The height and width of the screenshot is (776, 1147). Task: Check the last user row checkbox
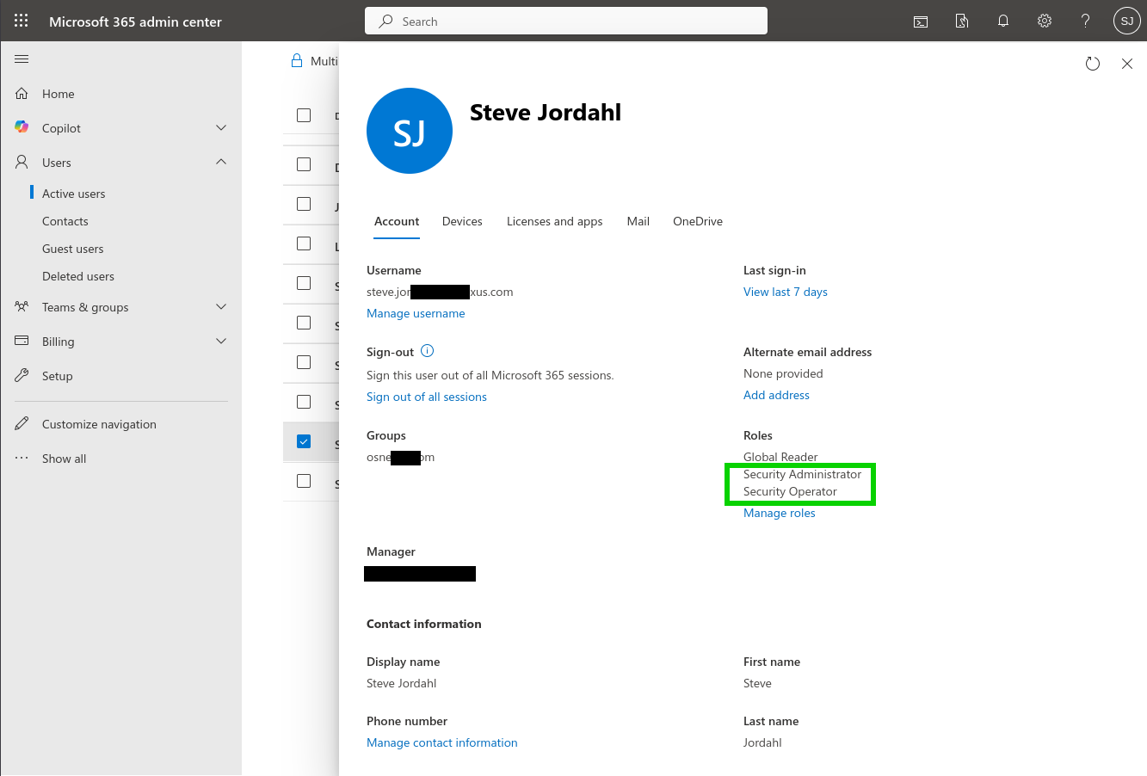coord(304,481)
